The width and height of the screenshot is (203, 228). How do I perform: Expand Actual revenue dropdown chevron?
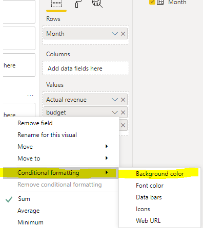[115, 100]
